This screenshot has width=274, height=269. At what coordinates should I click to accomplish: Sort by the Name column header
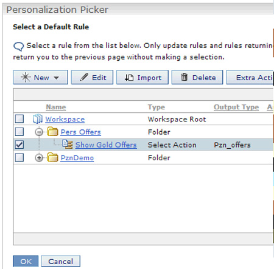pos(56,107)
